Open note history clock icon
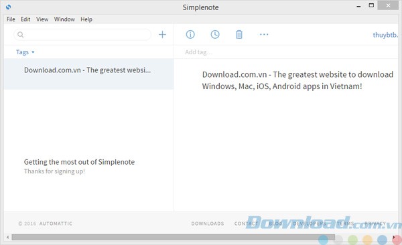The height and width of the screenshot is (245, 402). pos(215,34)
